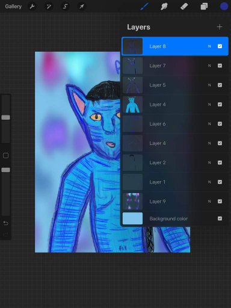This screenshot has width=231, height=308.
Task: Open blend mode N for Layer 9
Action: [x=209, y=202]
